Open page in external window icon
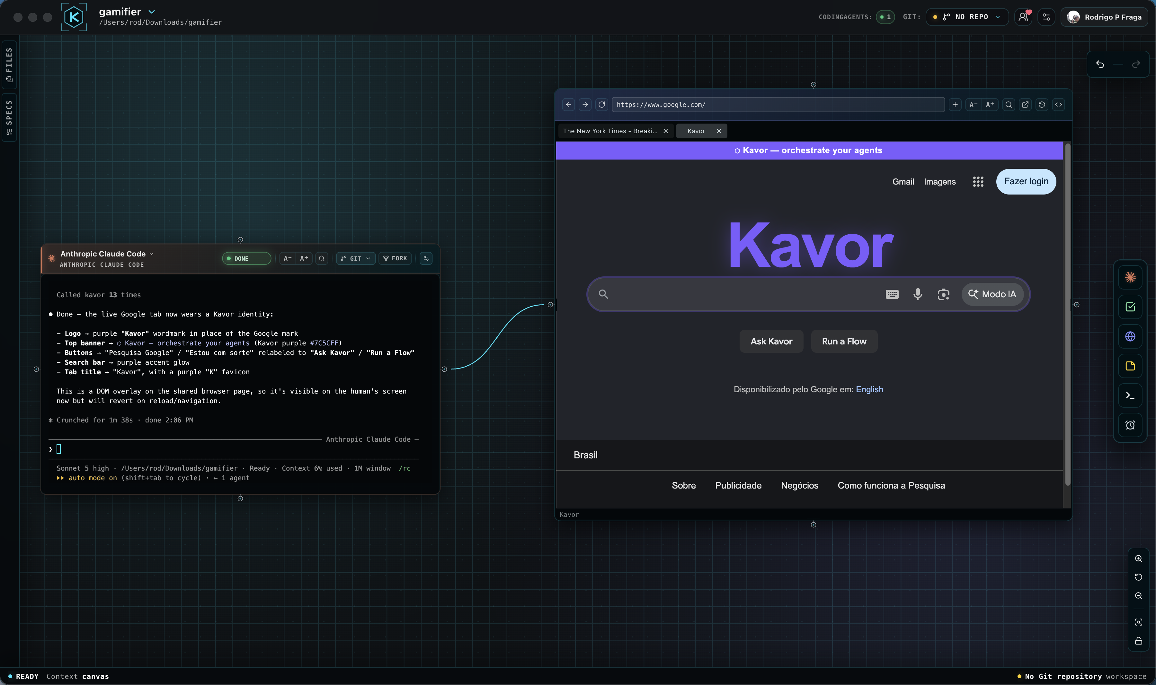 tap(1025, 105)
